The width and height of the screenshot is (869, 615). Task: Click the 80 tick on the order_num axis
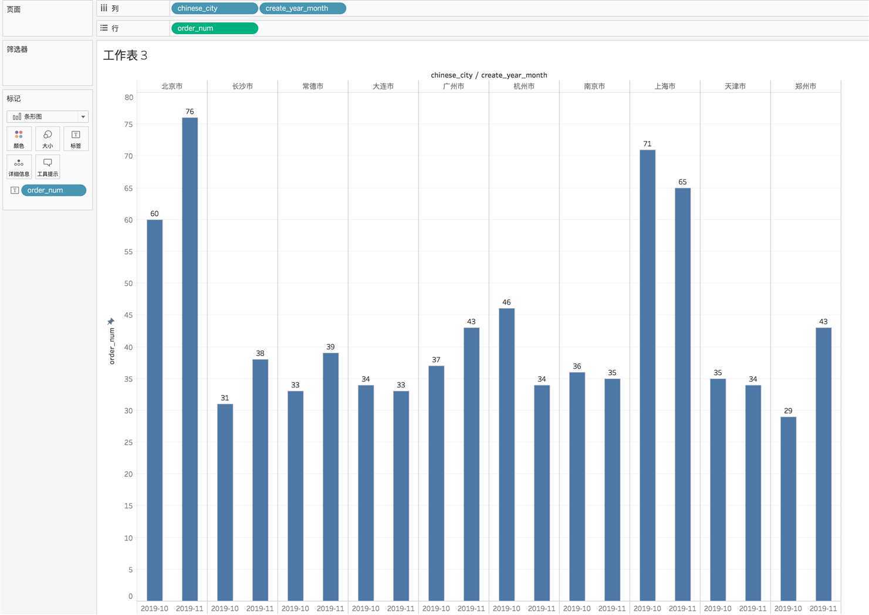coord(129,97)
